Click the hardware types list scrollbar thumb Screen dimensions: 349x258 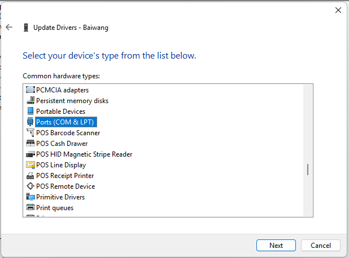(308, 170)
